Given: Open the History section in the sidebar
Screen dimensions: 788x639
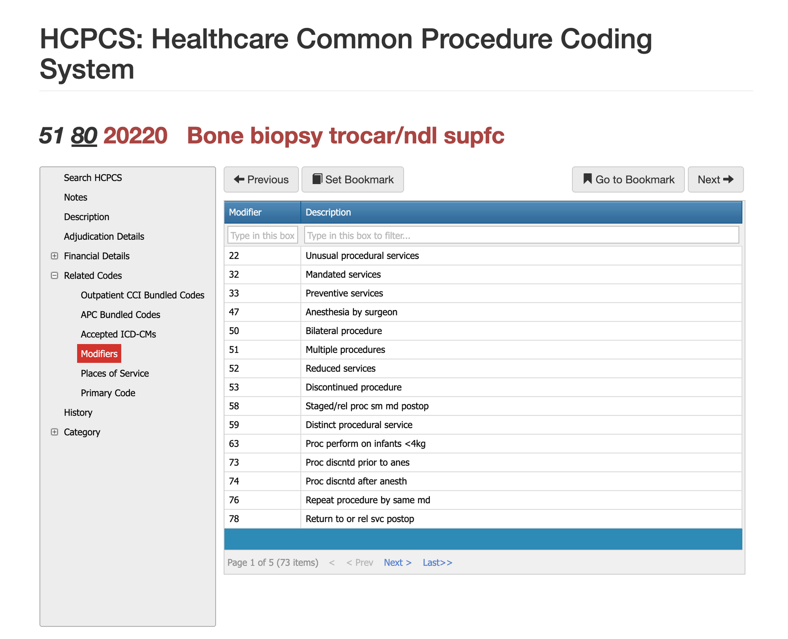Looking at the screenshot, I should coord(78,412).
